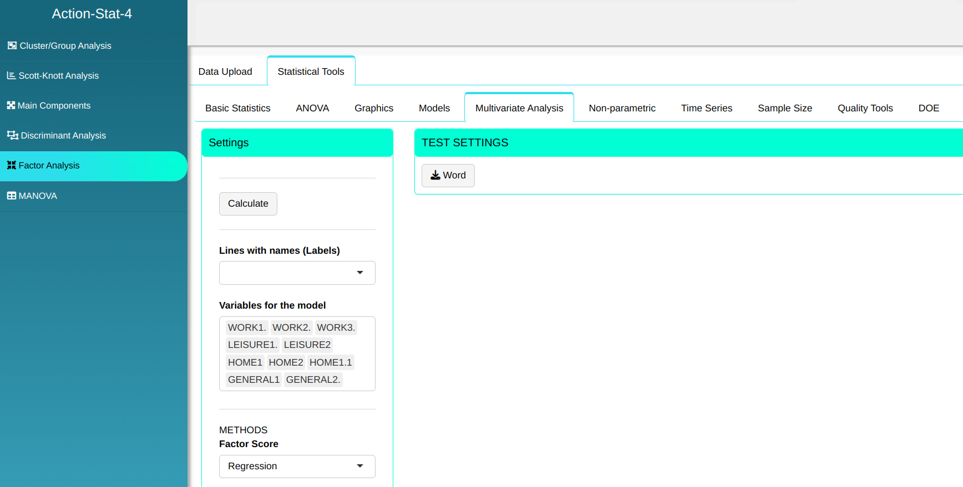The width and height of the screenshot is (963, 487).
Task: Click the Main Components sidebar icon
Action: [11, 105]
